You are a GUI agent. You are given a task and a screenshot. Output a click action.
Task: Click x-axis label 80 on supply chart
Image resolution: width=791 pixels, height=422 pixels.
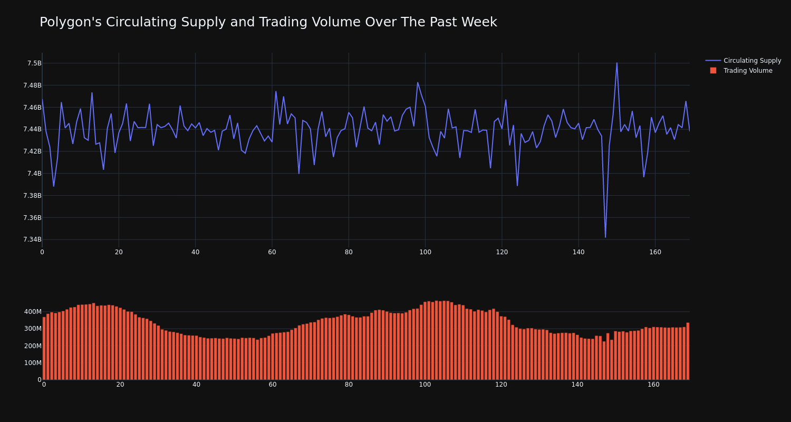coord(349,252)
